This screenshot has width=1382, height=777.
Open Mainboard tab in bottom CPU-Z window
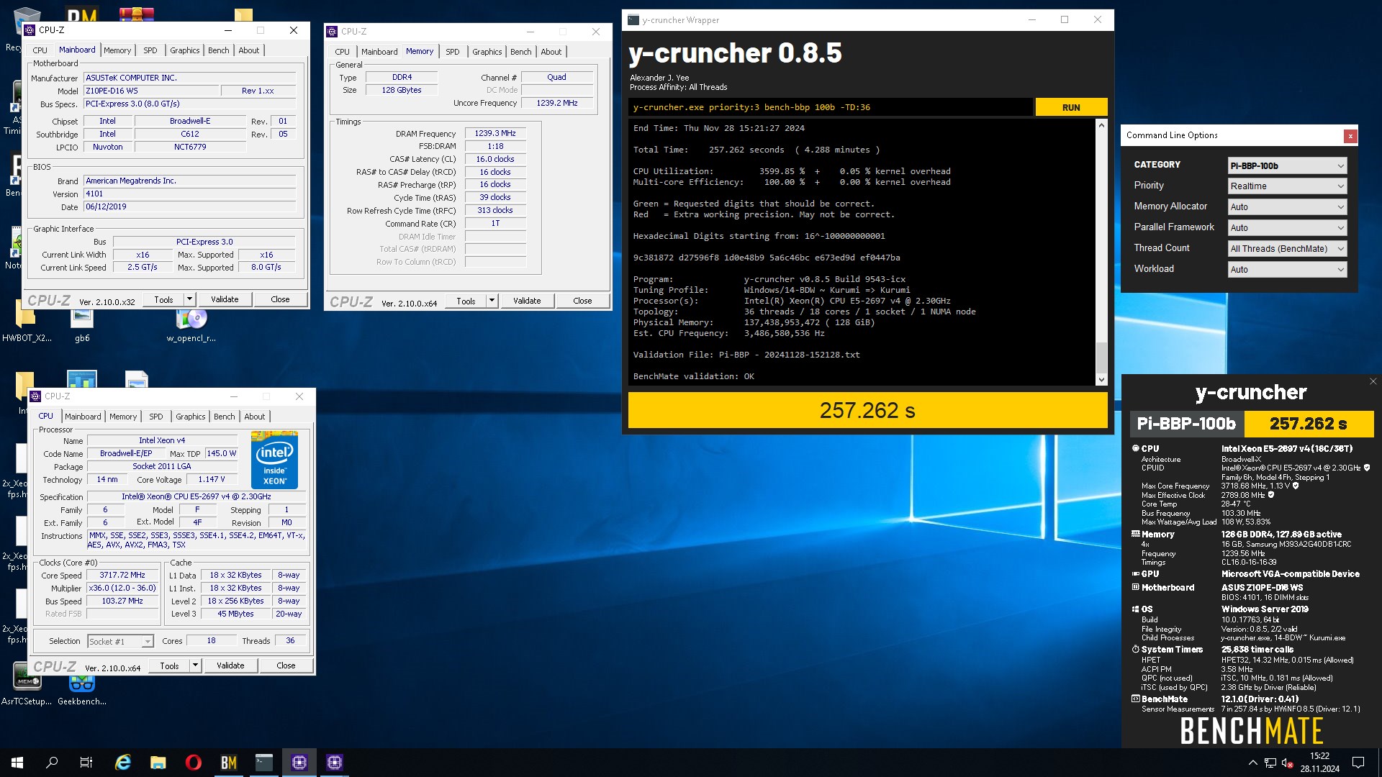click(83, 417)
